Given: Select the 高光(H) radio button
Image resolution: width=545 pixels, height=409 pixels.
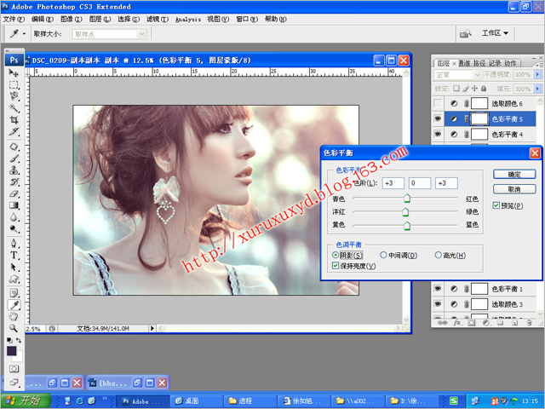Looking at the screenshot, I should point(438,255).
